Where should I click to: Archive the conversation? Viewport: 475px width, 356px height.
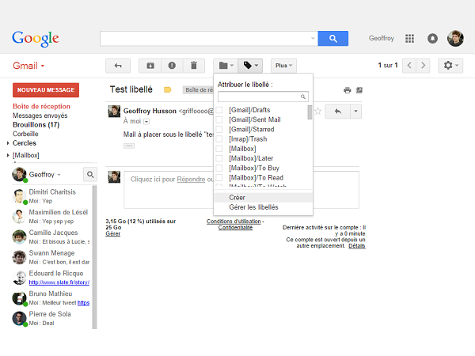(150, 66)
